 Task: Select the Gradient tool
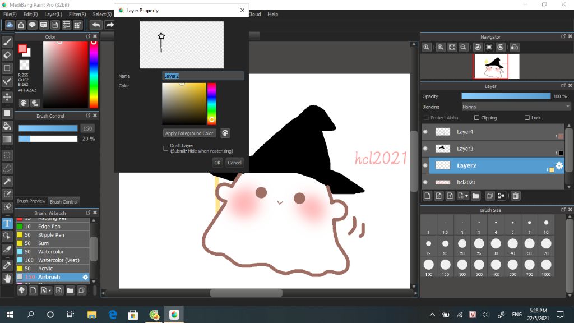(x=7, y=140)
